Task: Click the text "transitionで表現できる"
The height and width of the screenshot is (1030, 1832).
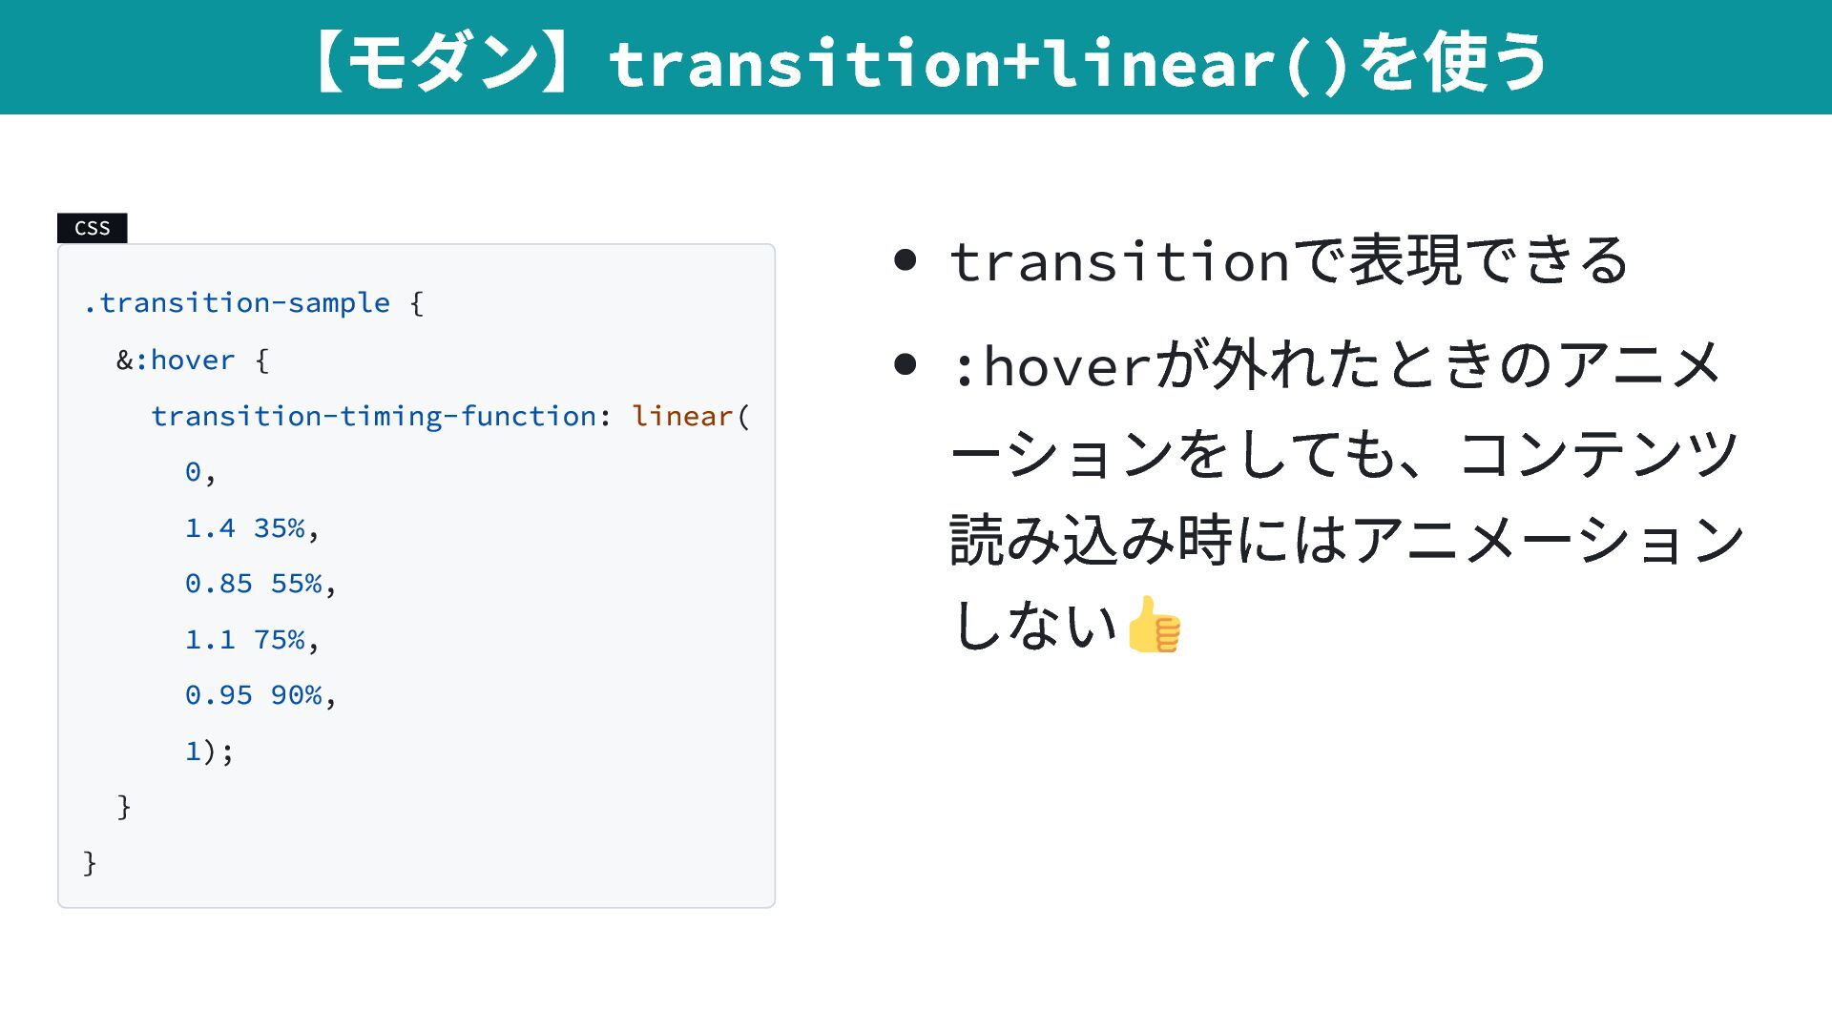Action: tap(1288, 259)
